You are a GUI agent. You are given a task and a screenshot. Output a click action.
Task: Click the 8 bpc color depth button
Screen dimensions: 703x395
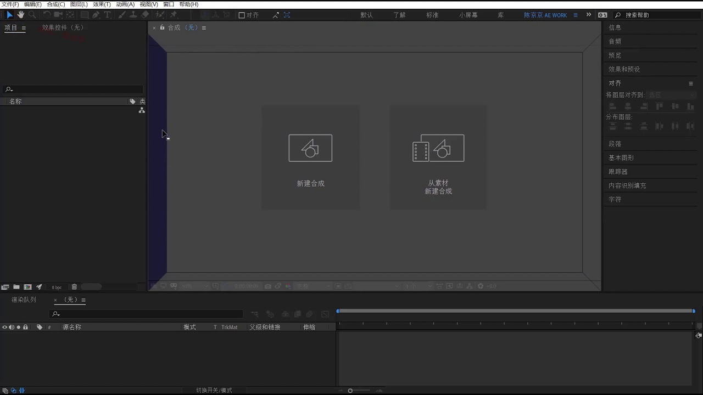click(57, 287)
